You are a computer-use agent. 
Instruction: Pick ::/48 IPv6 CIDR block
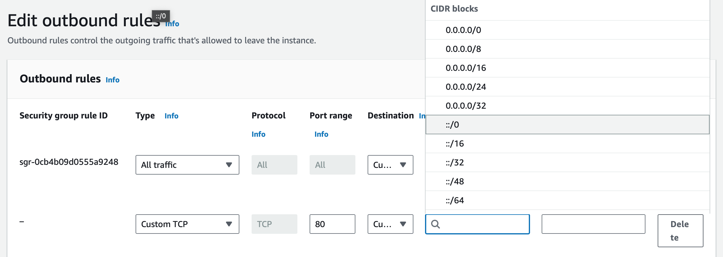[x=455, y=181]
